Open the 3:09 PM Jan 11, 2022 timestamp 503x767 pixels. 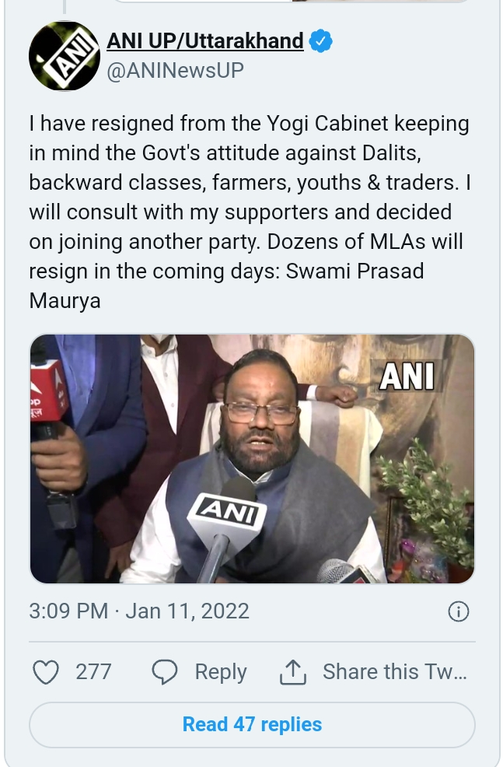pos(139,611)
